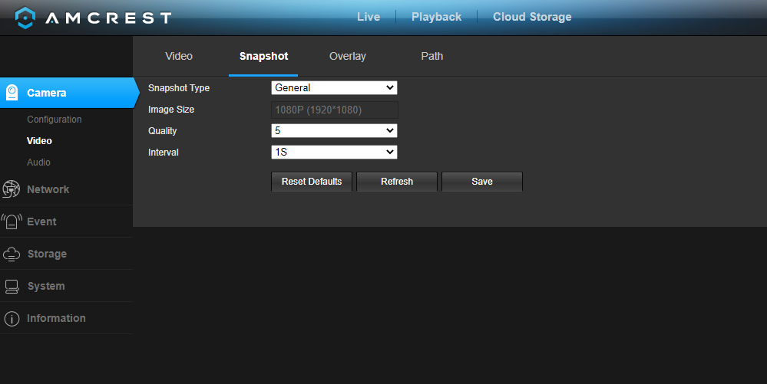Screen dimensions: 767x384
Task: Open Configuration under Camera menu
Action: 55,120
